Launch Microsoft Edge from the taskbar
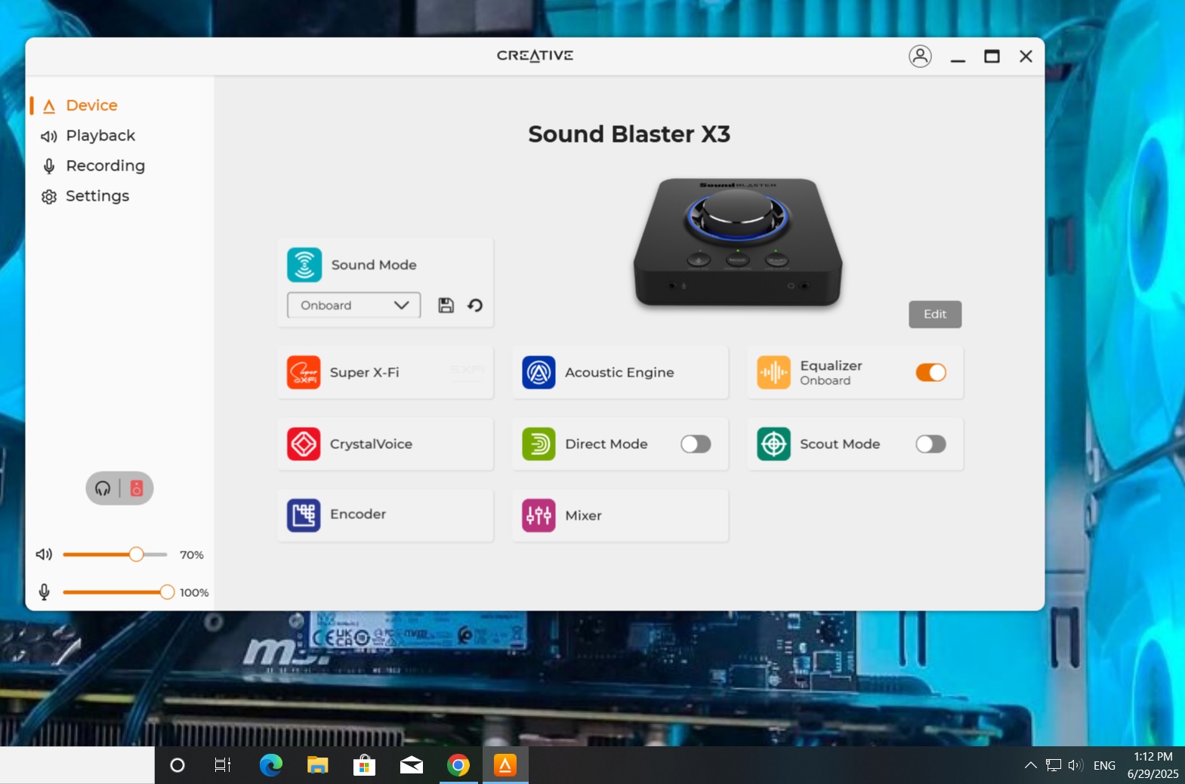The image size is (1185, 784). (x=270, y=765)
